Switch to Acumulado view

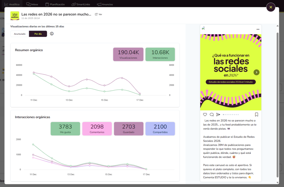coord(20,34)
